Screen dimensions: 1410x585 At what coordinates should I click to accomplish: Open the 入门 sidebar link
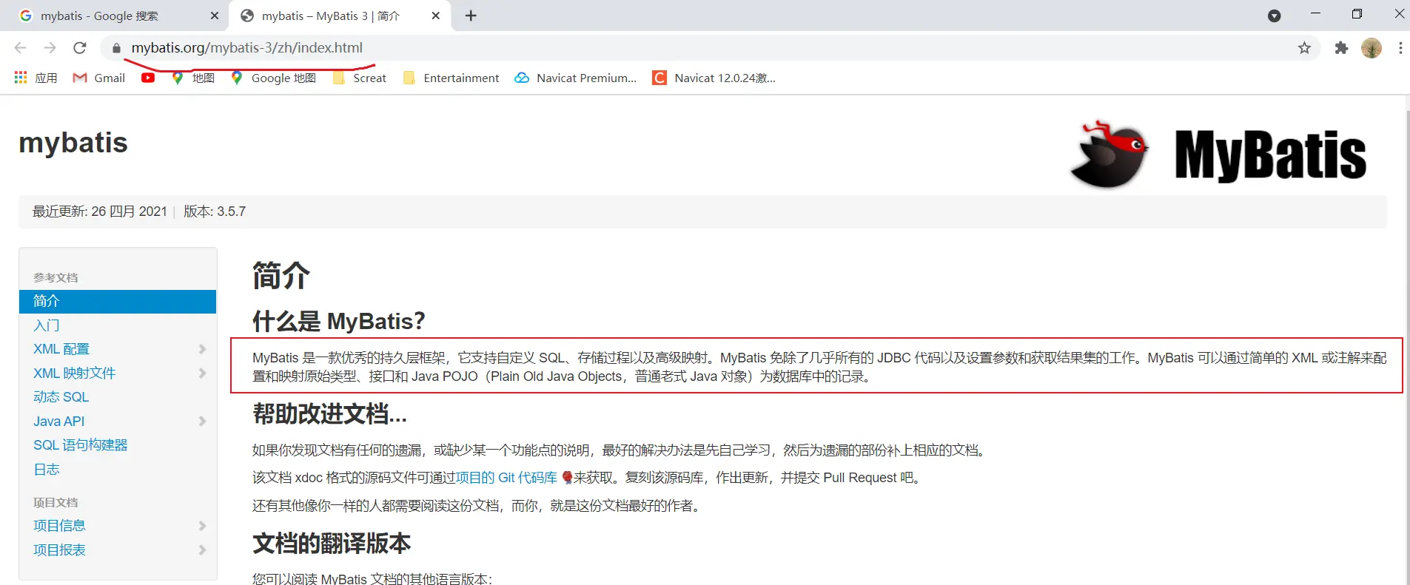[x=47, y=325]
